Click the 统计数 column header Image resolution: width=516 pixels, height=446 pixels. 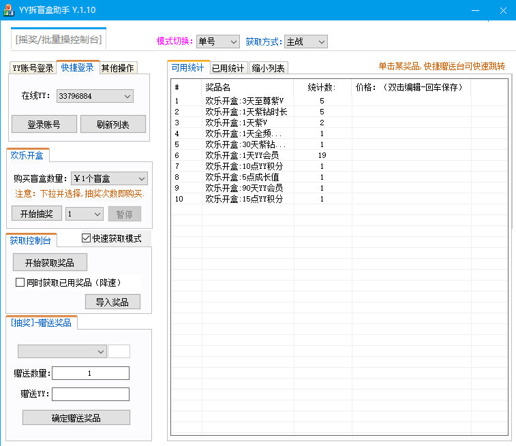tap(322, 87)
